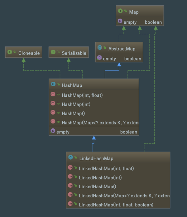Screen dimensions: 187x217
Task: Click the boolean type in AbstractMap
Action: point(133,59)
